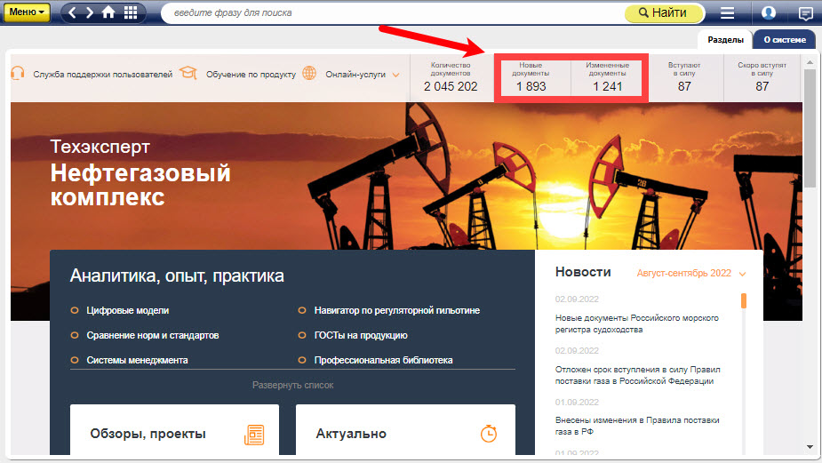Open news Отложен срок вступления в силу

tap(637, 375)
